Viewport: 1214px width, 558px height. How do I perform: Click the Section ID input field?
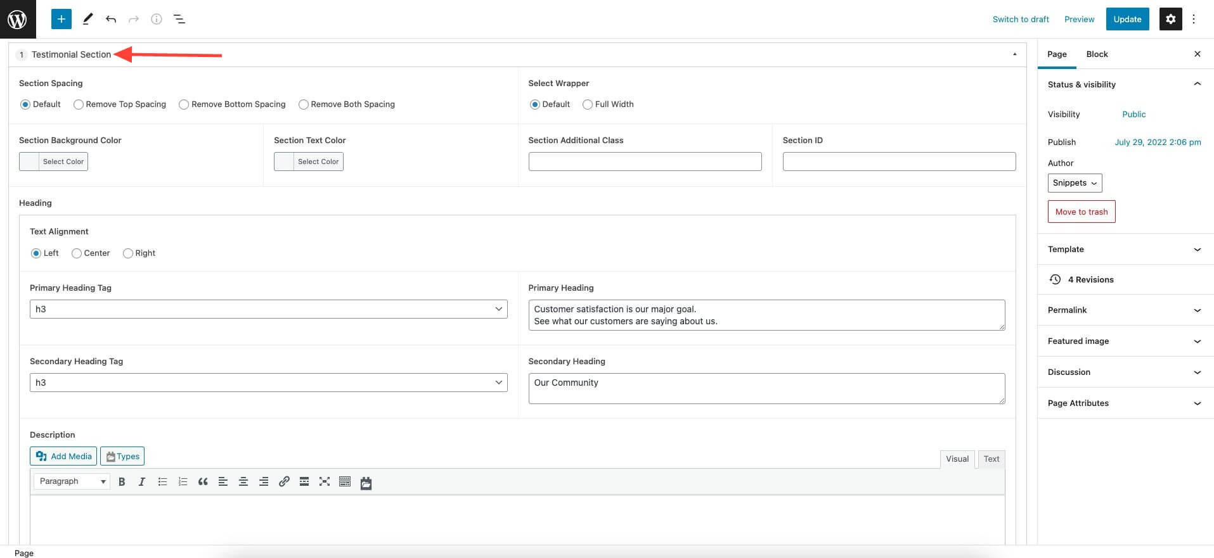coord(898,162)
